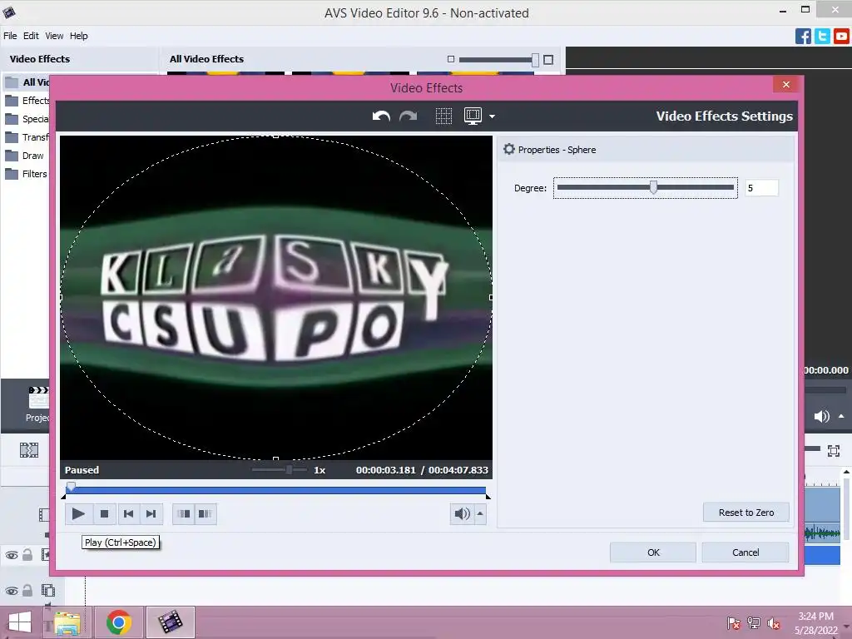Toggle the grid lines icon
The image size is (852, 639).
(x=443, y=116)
